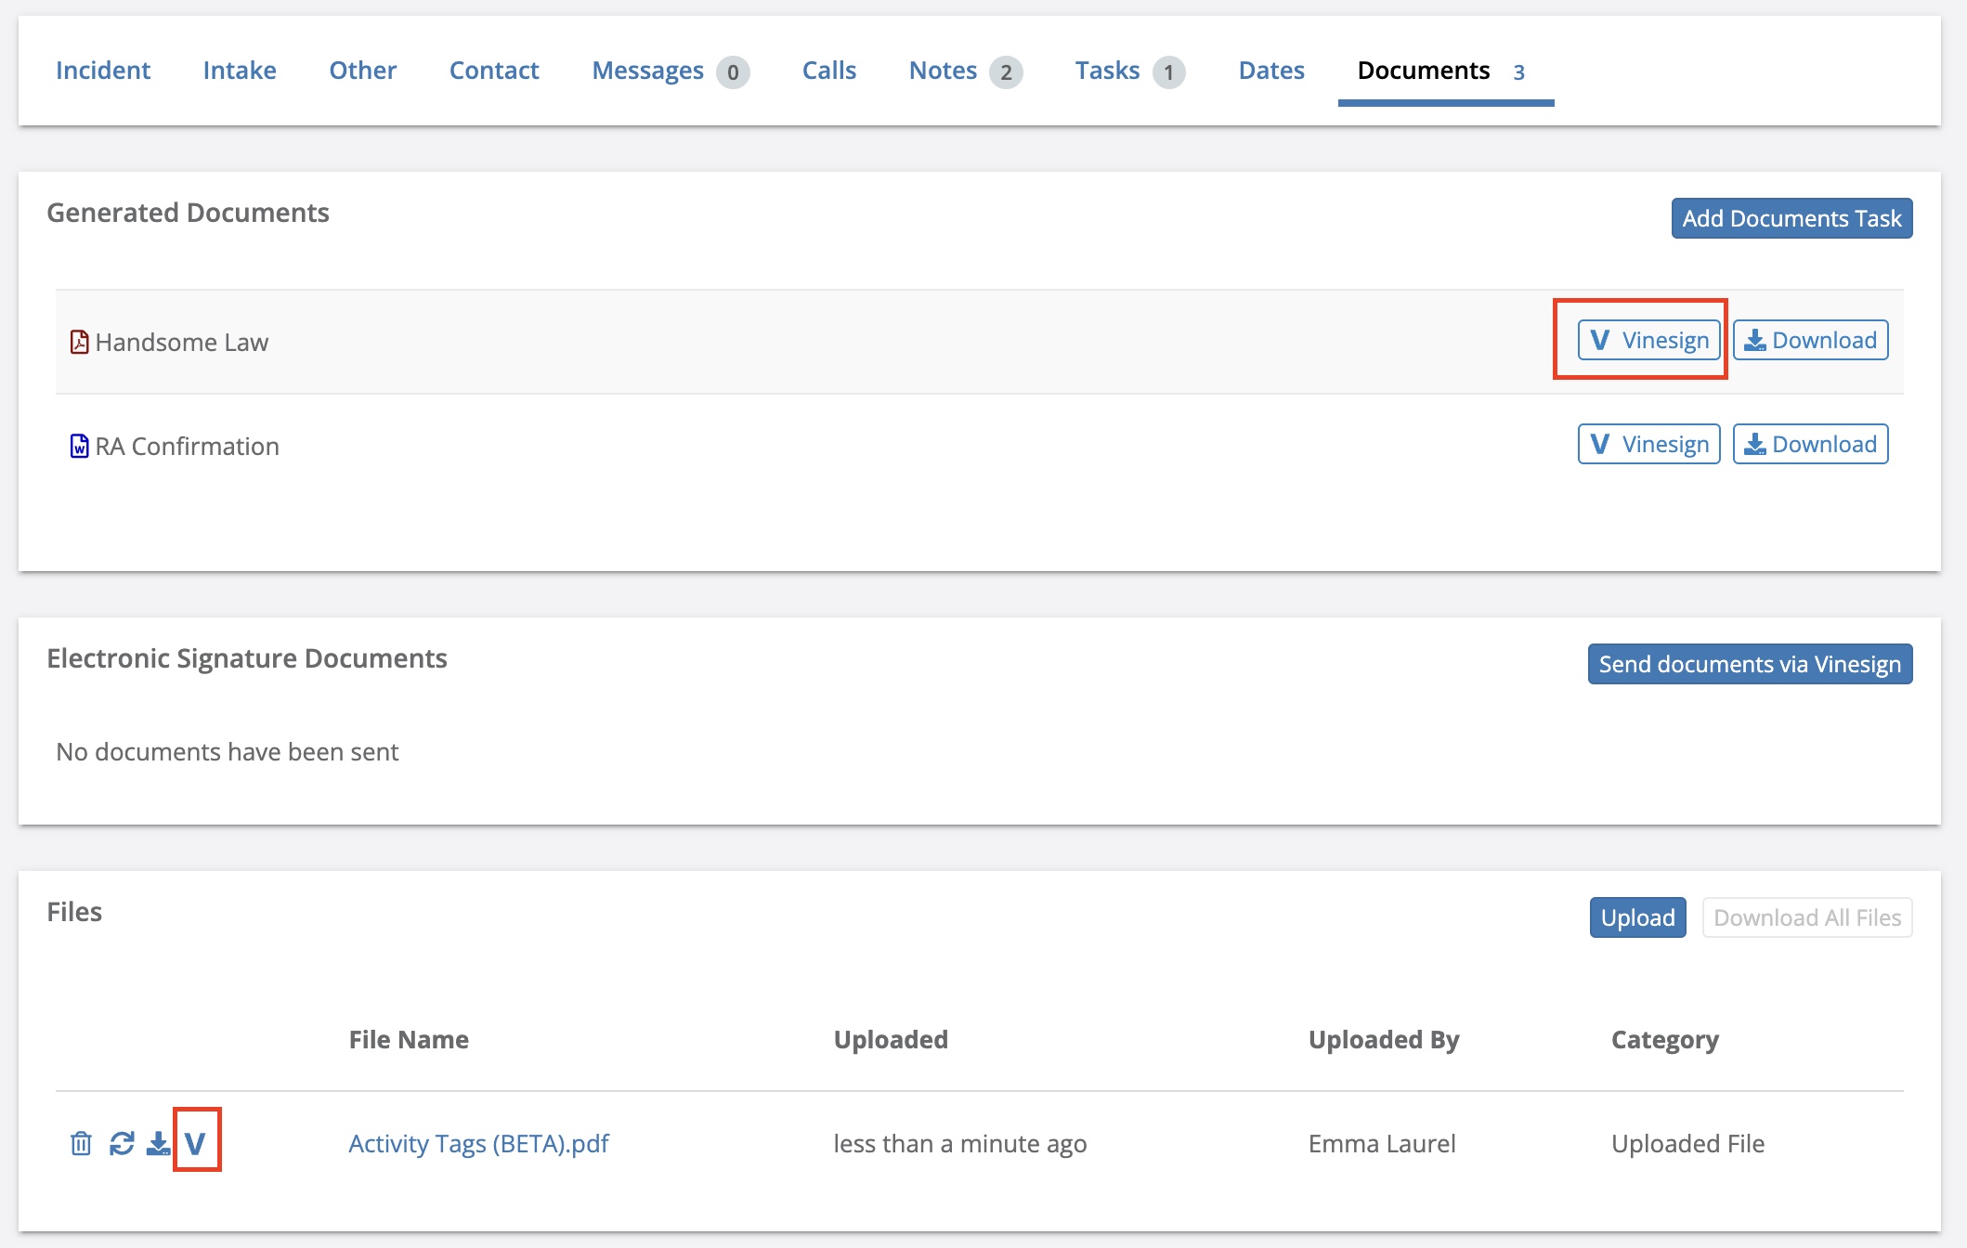Image resolution: width=1967 pixels, height=1248 pixels.
Task: Click the PDF icon beside Handsome Law
Action: point(79,341)
